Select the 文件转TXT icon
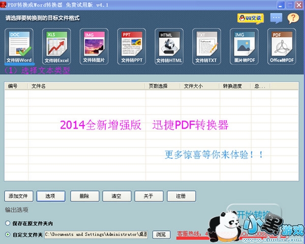 click(206, 46)
